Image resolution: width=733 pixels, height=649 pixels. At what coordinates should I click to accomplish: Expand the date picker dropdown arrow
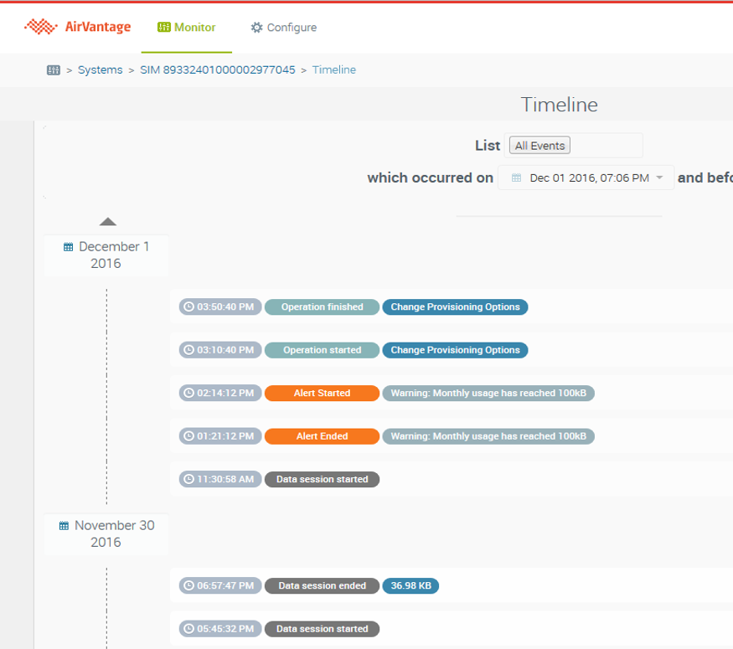tap(659, 178)
